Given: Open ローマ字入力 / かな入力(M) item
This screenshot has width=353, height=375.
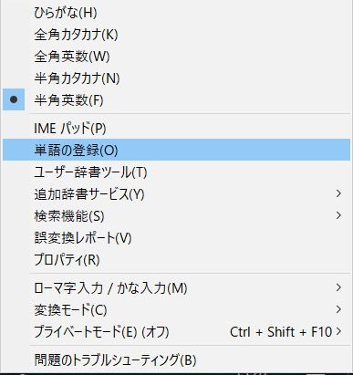Looking at the screenshot, I should click(176, 287).
